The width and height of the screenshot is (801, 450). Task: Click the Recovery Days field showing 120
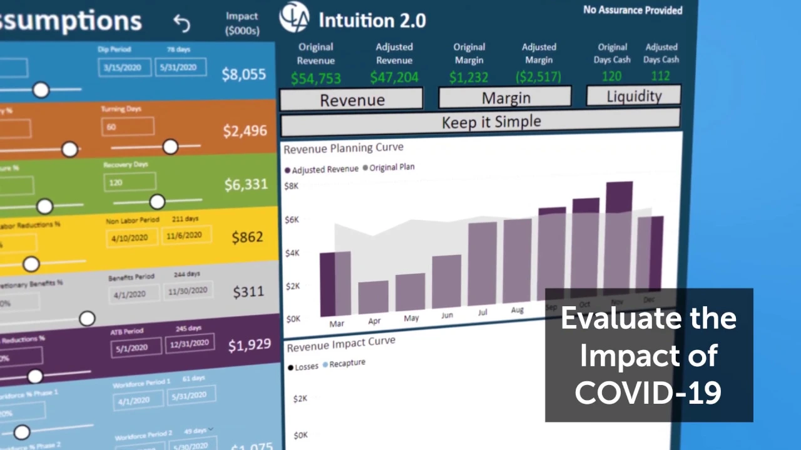click(130, 182)
